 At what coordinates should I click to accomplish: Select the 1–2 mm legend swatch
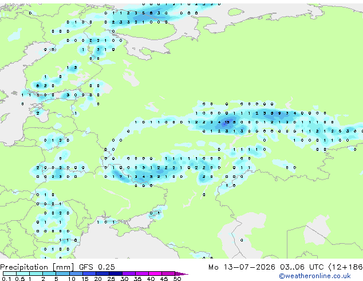click(36, 274)
